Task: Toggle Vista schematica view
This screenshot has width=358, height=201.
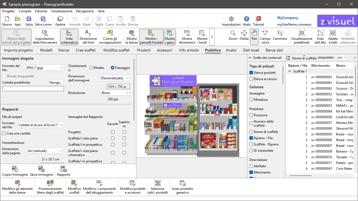Action: click(x=69, y=37)
